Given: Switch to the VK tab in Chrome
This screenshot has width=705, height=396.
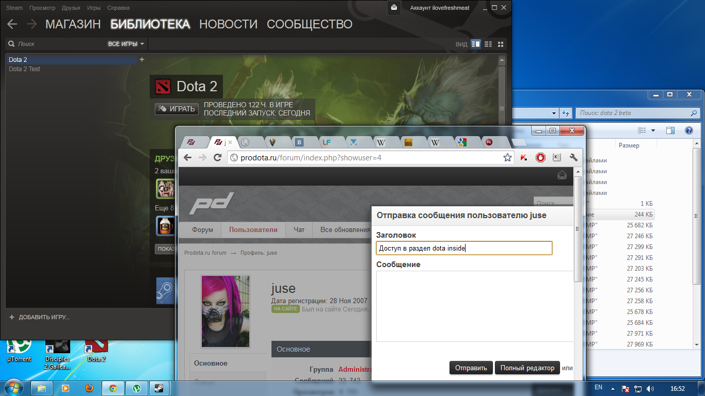Looking at the screenshot, I should [x=299, y=142].
